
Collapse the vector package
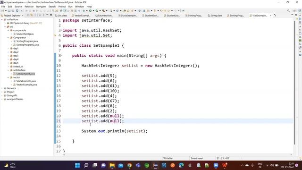click(8, 77)
